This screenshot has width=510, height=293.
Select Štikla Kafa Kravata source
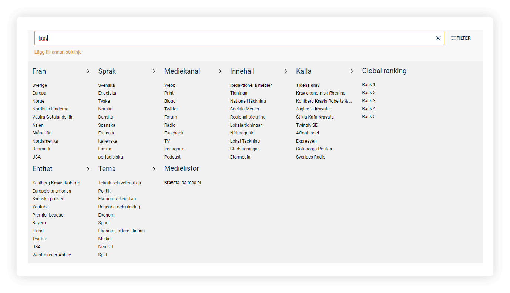point(315,117)
